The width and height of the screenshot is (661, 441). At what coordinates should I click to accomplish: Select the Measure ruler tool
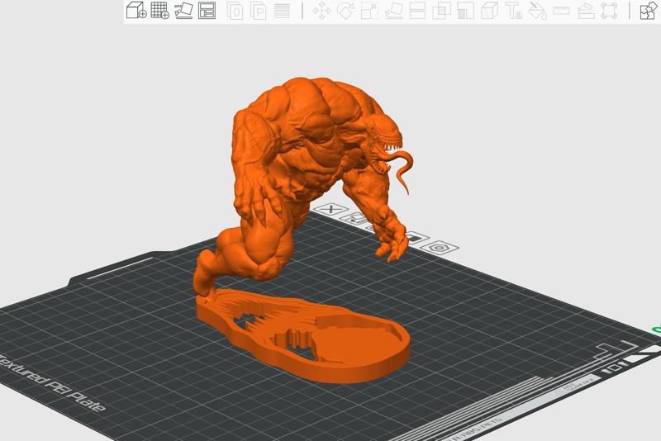point(562,11)
